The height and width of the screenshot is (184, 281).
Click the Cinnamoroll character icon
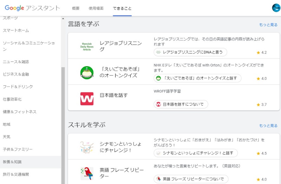[x=87, y=147]
